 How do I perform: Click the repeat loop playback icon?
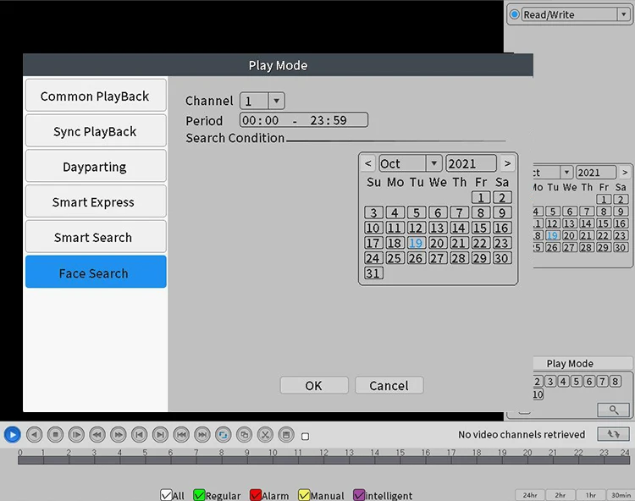224,435
